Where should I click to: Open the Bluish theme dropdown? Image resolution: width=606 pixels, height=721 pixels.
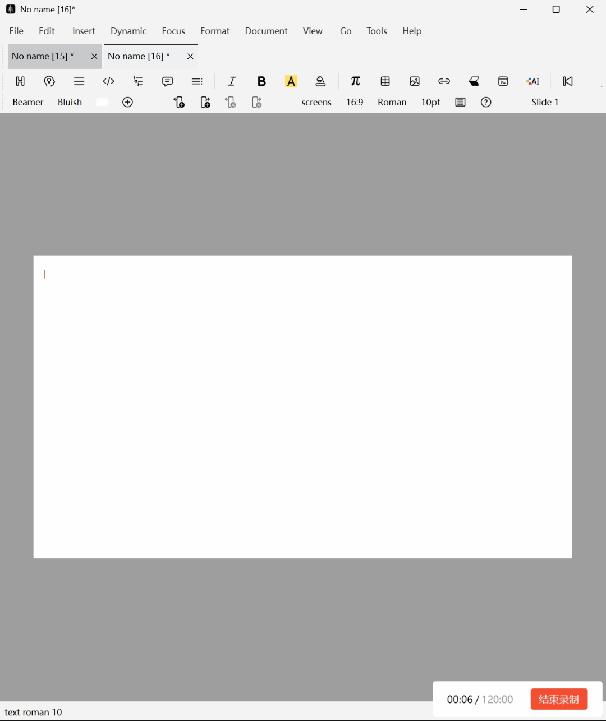click(x=70, y=102)
